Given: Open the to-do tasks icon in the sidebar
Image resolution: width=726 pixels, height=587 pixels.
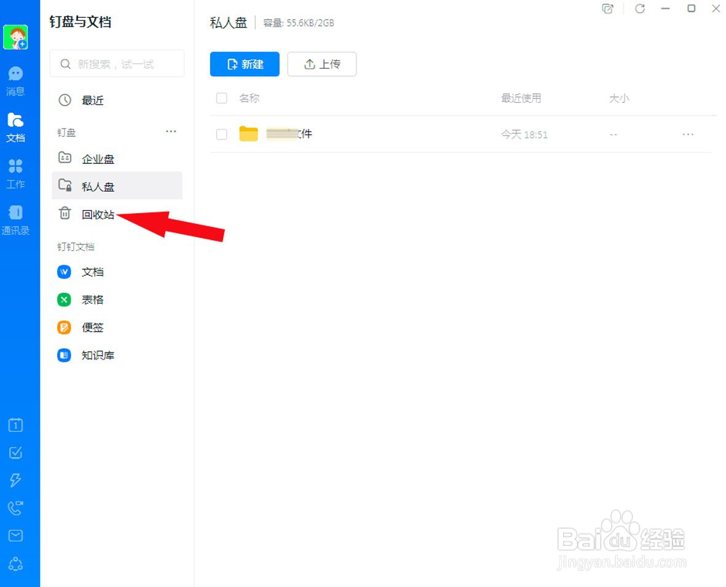Looking at the screenshot, I should [15, 453].
